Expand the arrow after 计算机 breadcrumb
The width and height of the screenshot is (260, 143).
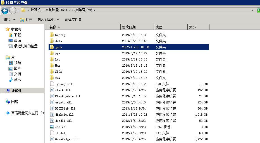(43, 10)
